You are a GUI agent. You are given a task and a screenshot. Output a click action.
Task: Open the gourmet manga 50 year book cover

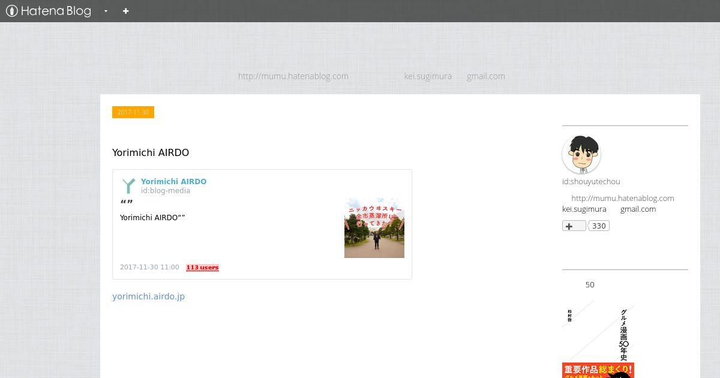598,339
